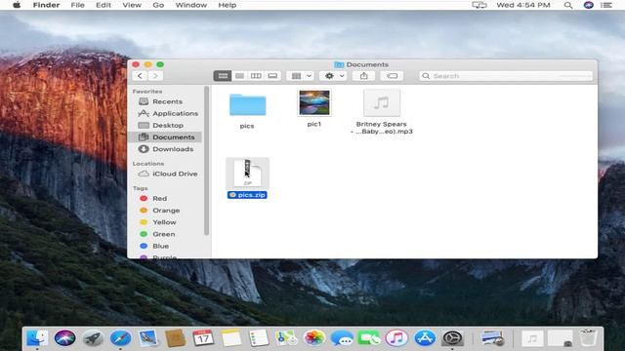Click the sidebar scrollbar

coord(206,161)
